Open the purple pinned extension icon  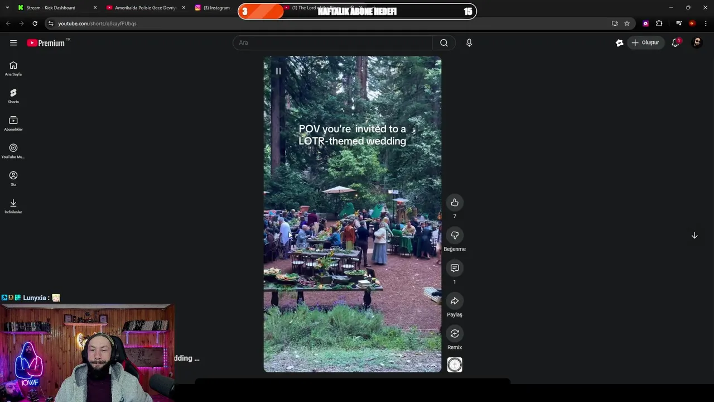click(646, 23)
